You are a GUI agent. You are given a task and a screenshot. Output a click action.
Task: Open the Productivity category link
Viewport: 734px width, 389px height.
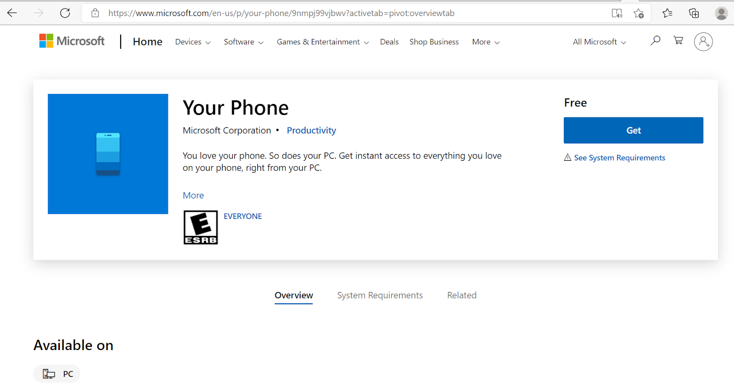[x=311, y=131]
